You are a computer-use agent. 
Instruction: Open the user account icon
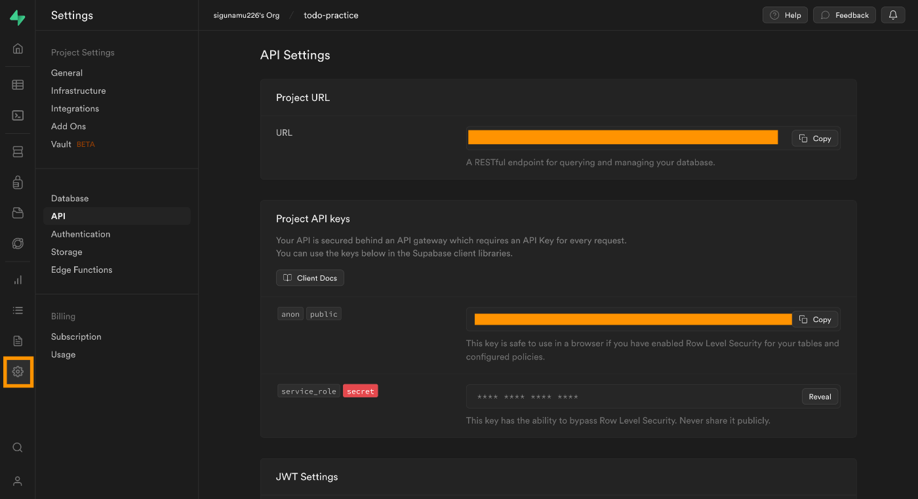18,481
